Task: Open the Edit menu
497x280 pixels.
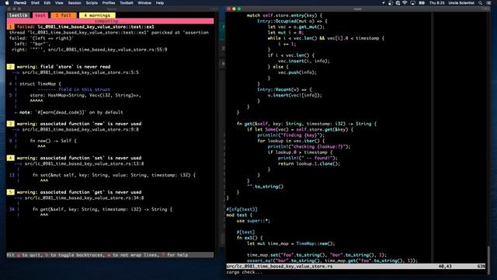Action: pyautogui.click(x=47, y=3)
